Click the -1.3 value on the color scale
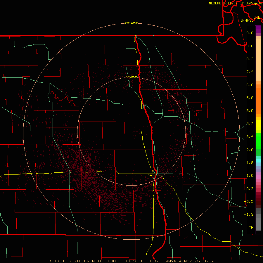263x263 pixels. [x=249, y=214]
